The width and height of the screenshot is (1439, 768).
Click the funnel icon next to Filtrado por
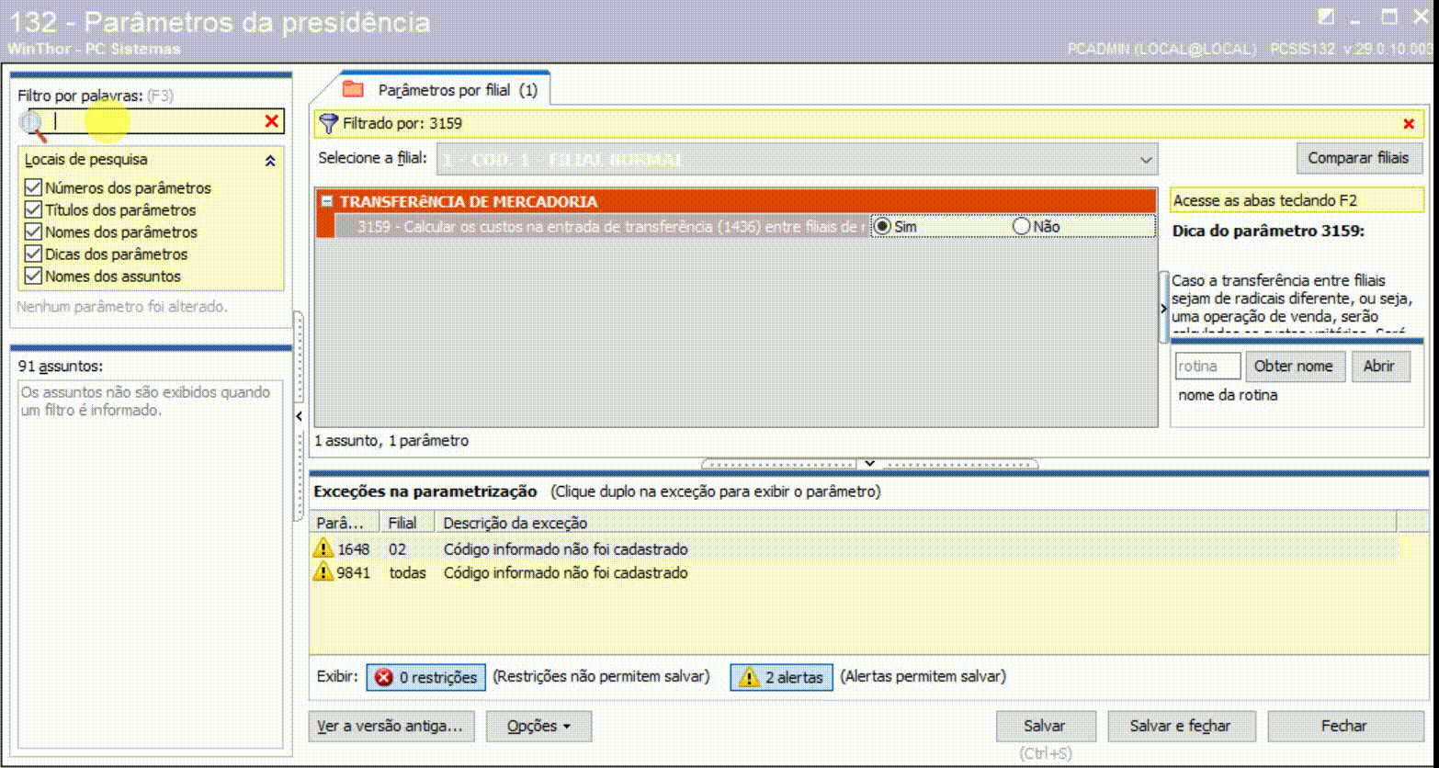pyautogui.click(x=329, y=123)
